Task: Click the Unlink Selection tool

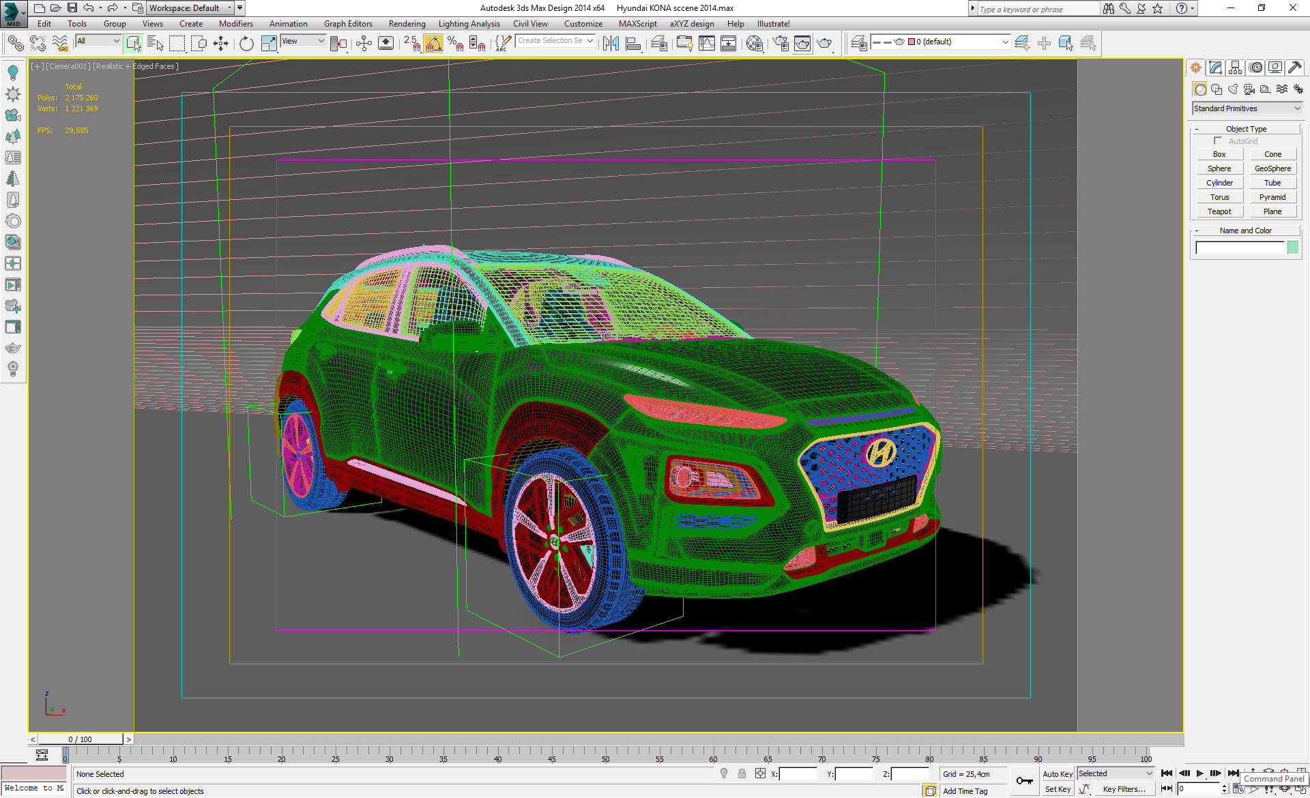Action: [x=38, y=44]
